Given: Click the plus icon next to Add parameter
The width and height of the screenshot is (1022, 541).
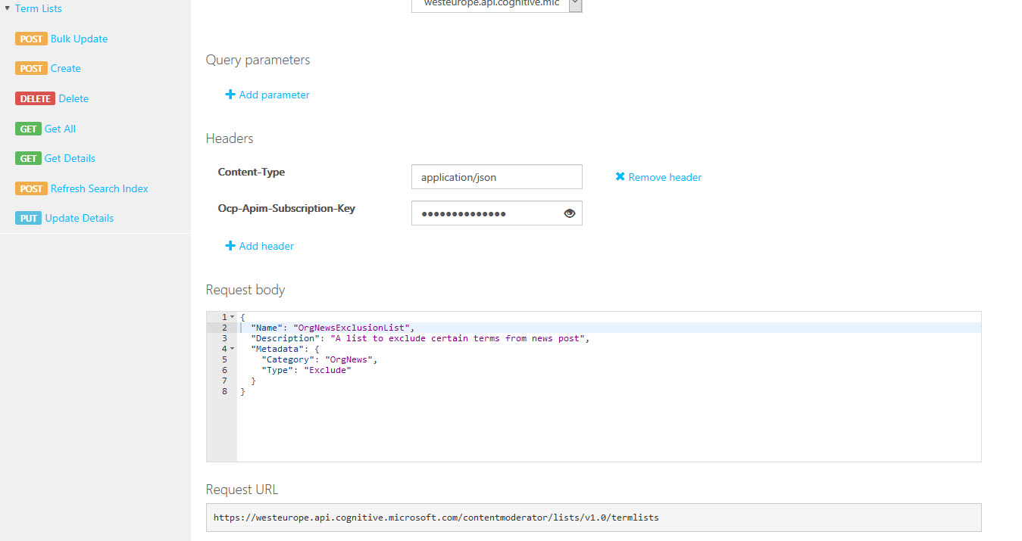Looking at the screenshot, I should point(230,95).
